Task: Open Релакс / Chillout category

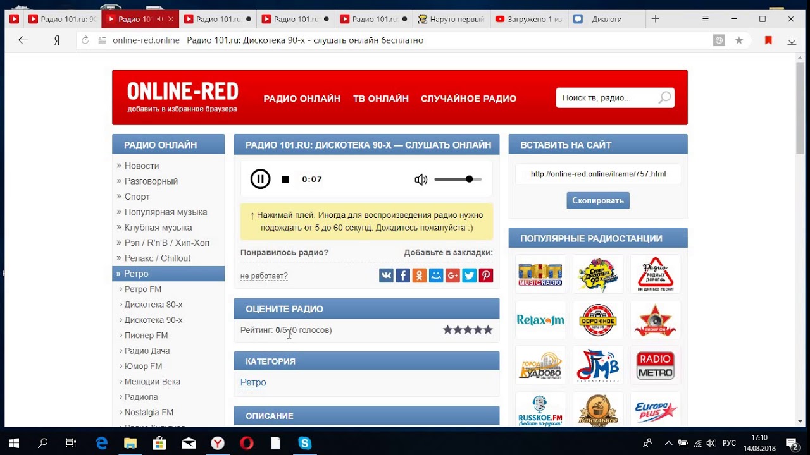Action: point(158,258)
